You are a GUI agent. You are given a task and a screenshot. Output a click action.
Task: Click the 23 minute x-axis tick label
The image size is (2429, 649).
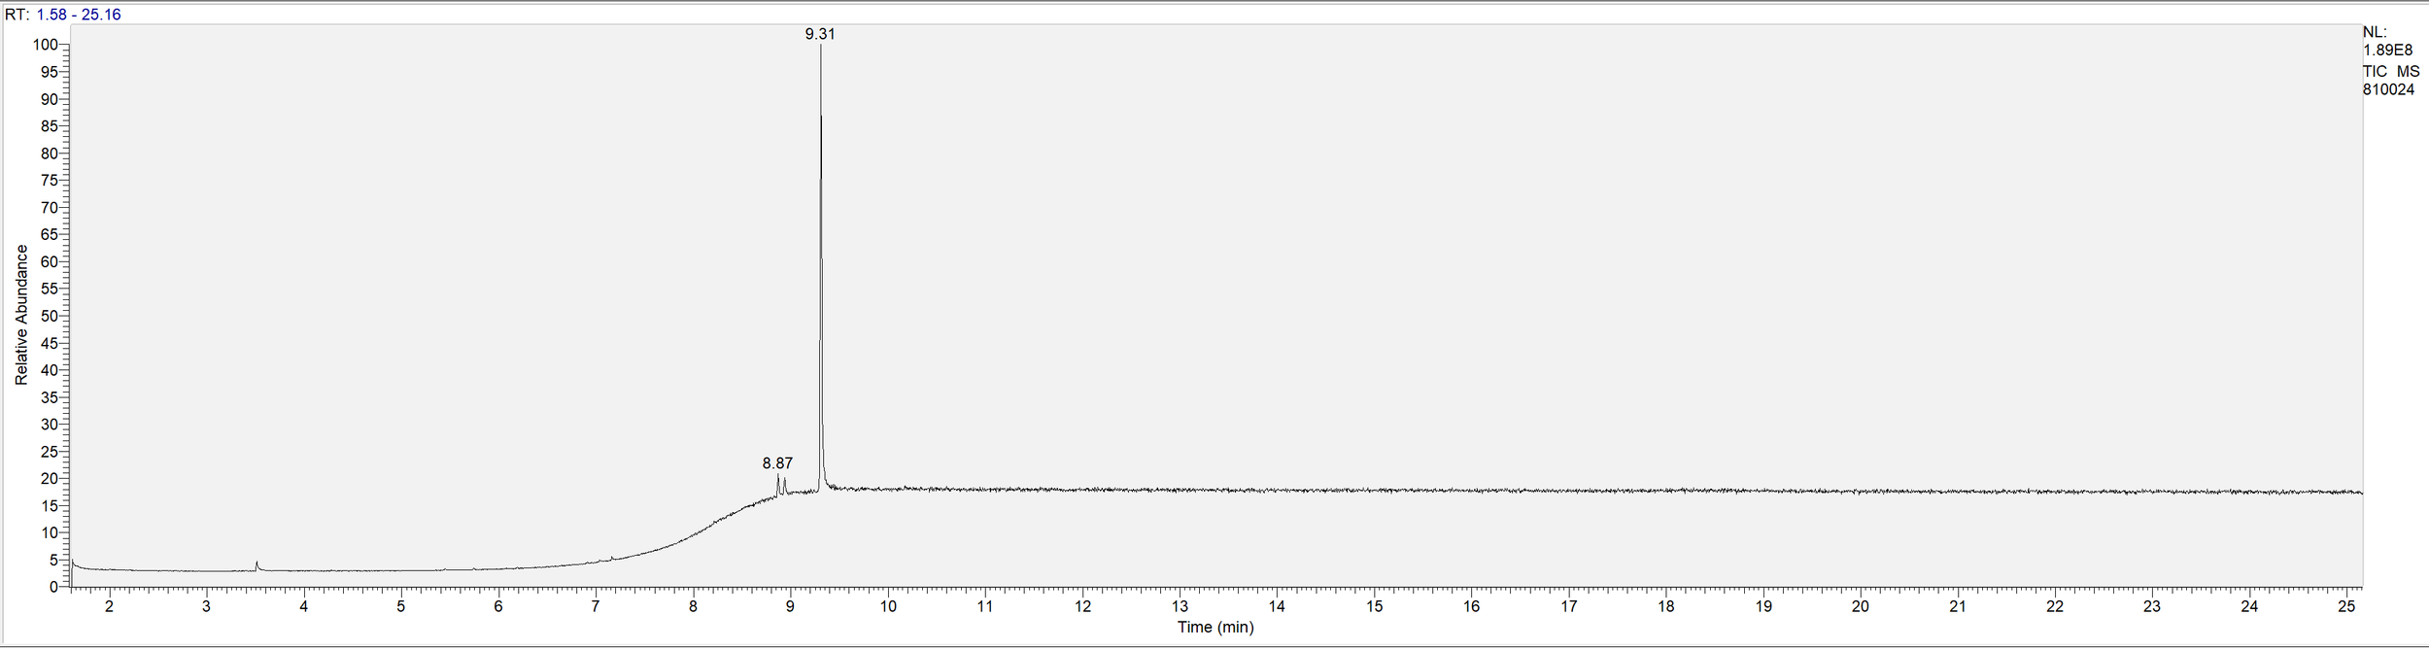click(x=2152, y=606)
